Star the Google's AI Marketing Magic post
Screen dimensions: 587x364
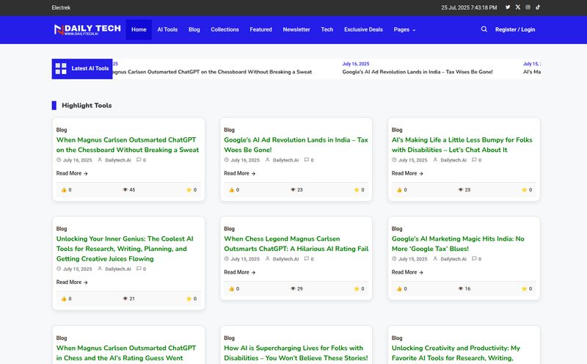pyautogui.click(x=524, y=288)
